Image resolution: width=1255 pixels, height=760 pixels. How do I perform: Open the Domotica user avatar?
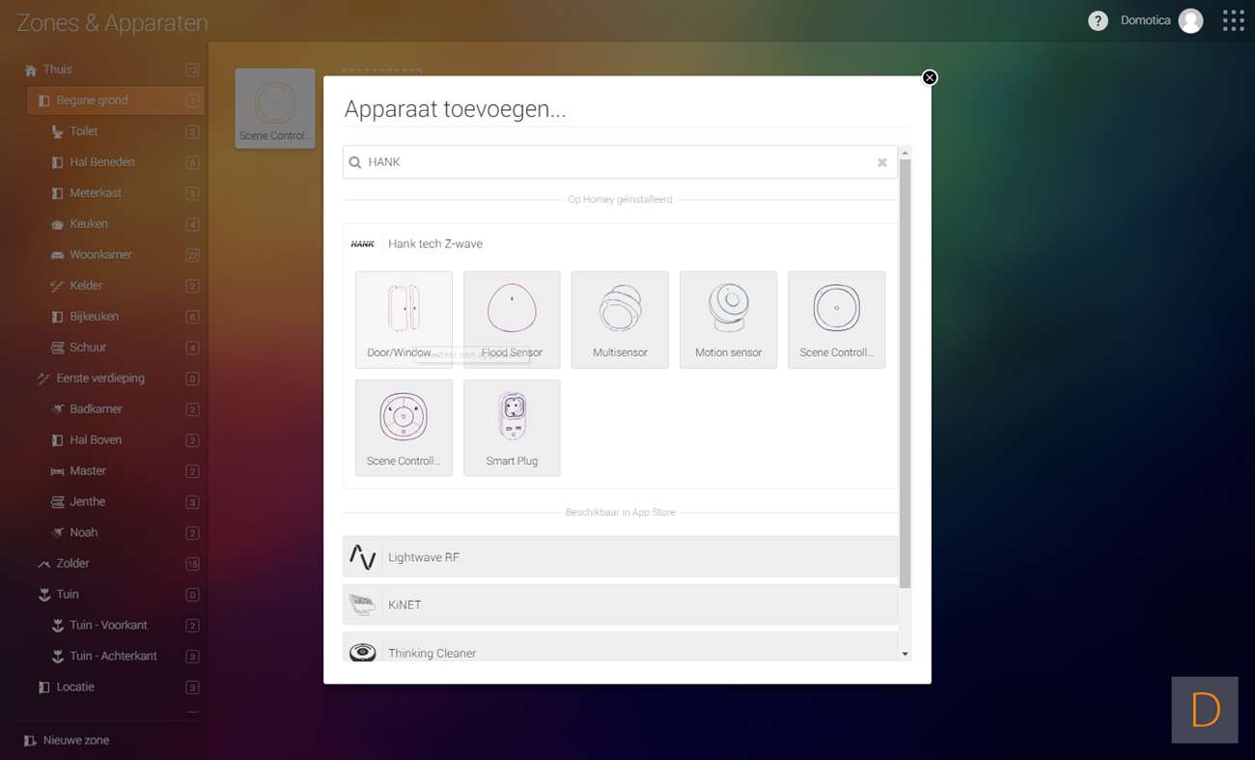(1190, 21)
